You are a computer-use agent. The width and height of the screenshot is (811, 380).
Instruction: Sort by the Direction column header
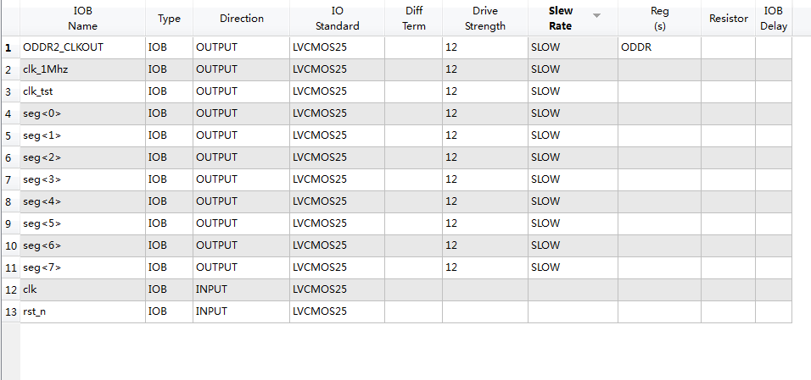(x=241, y=19)
